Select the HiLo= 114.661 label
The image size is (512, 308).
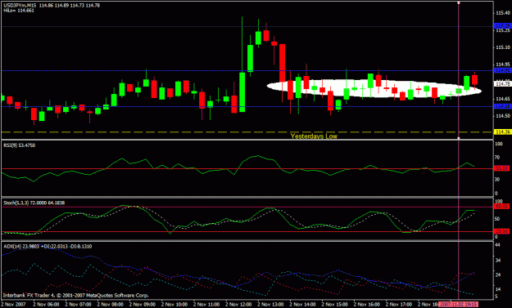(19, 11)
